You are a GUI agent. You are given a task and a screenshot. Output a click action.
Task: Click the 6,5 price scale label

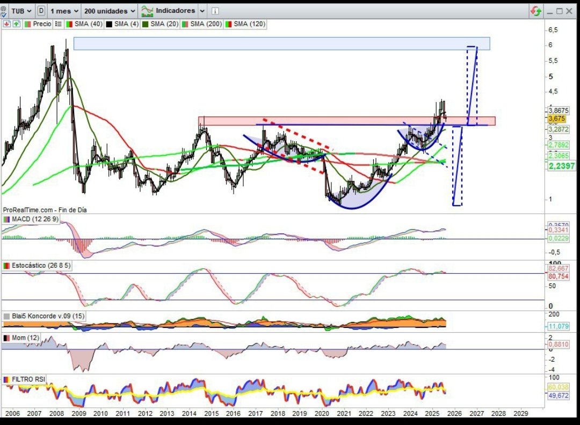[x=553, y=30]
